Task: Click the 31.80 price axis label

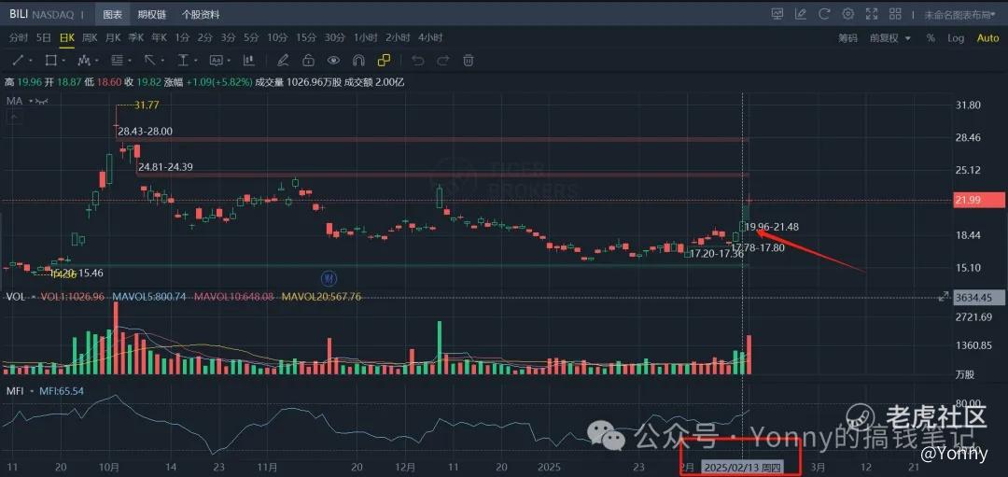Action: pos(968,105)
